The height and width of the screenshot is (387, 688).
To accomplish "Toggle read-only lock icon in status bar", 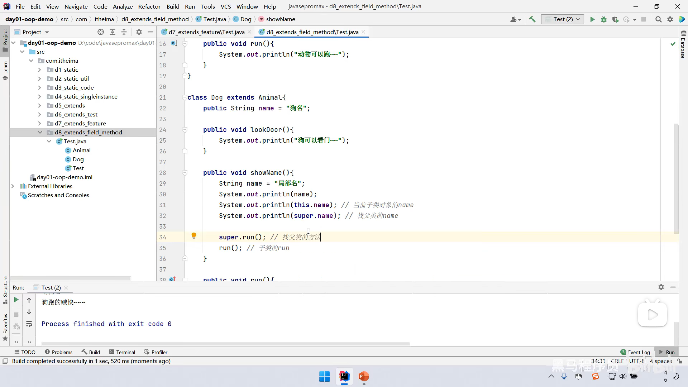I will tap(680, 361).
